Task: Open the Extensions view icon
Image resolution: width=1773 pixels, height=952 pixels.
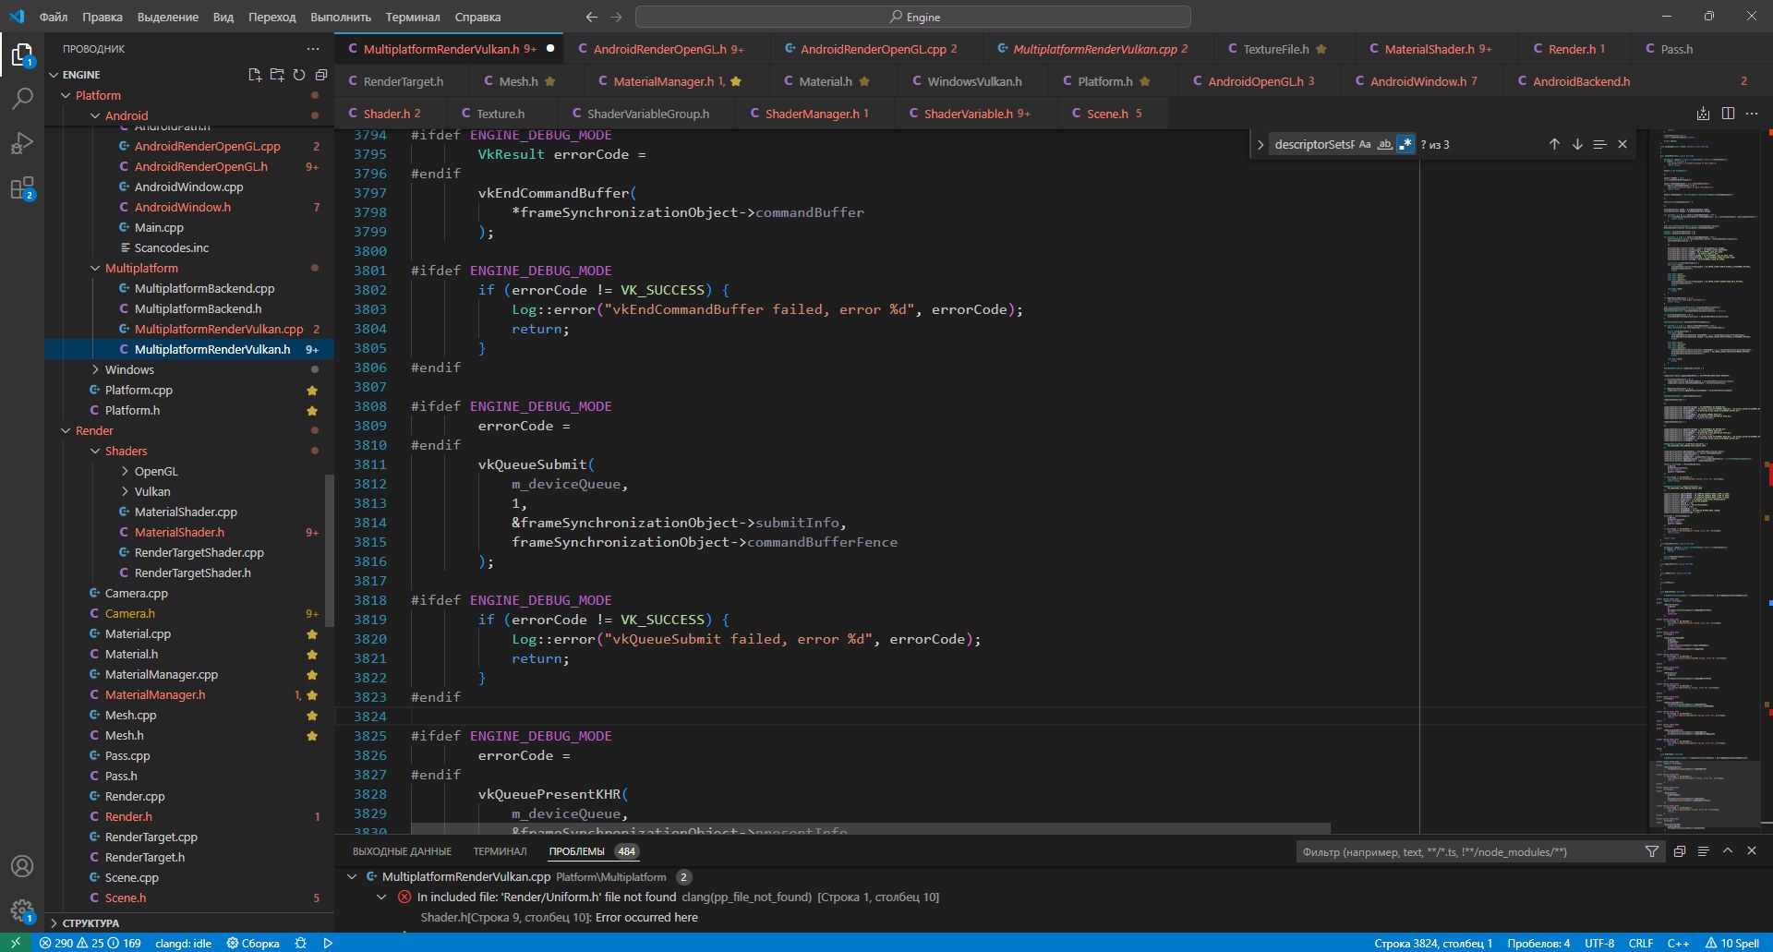Action: coord(22,188)
